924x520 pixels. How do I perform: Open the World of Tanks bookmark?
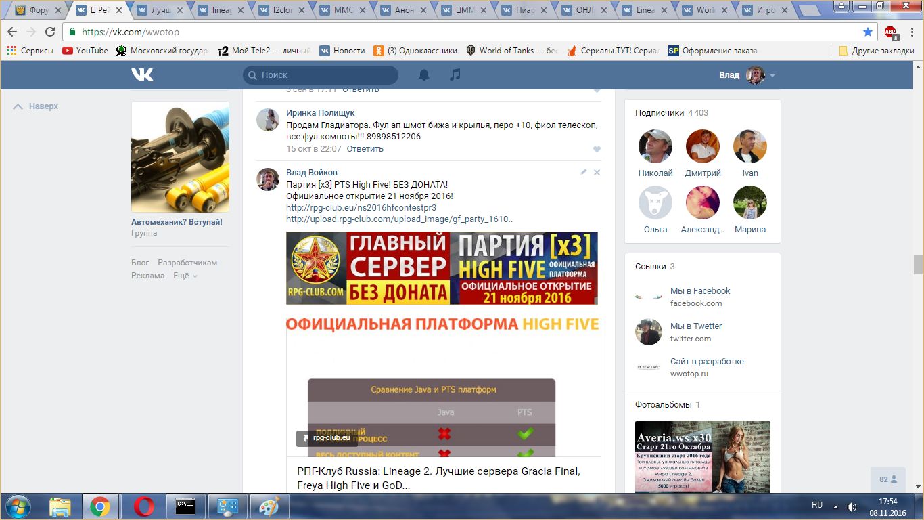tap(511, 51)
